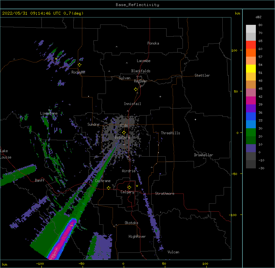Click the Stettler label
275x268 pixels.
[x=202, y=75]
